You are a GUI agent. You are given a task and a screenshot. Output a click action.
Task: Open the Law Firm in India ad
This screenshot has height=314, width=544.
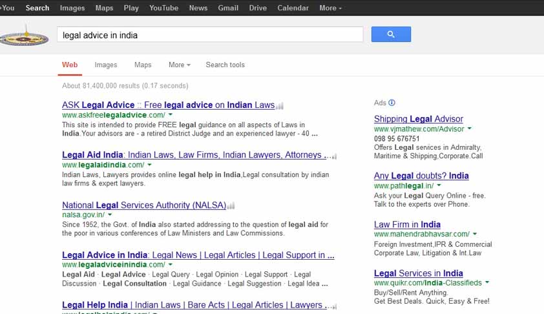point(407,225)
